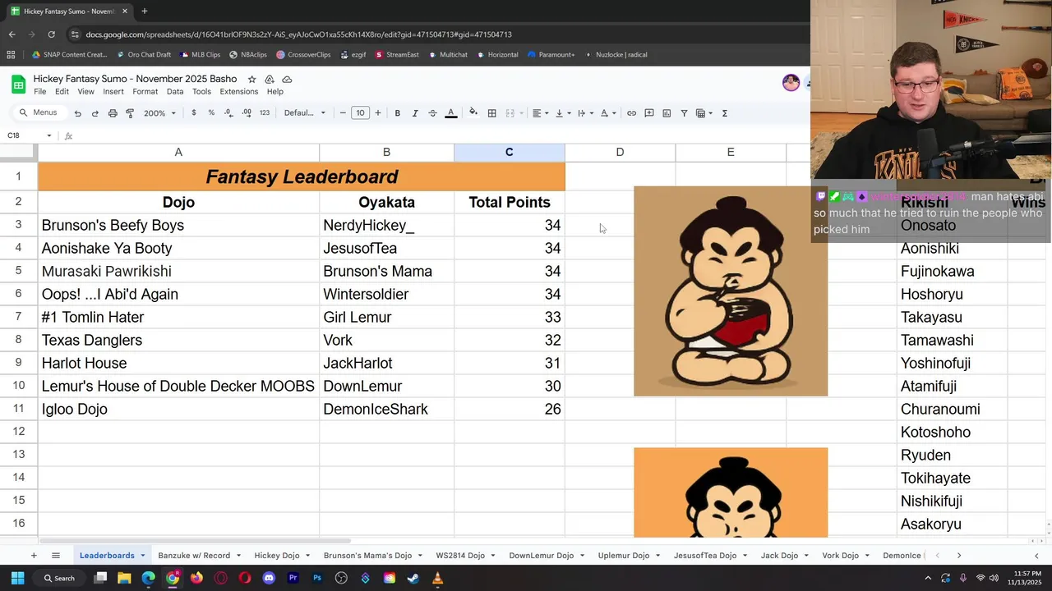The width and height of the screenshot is (1052, 591).
Task: Select the cell Brunson's Beefy Boys
Action: tap(178, 225)
